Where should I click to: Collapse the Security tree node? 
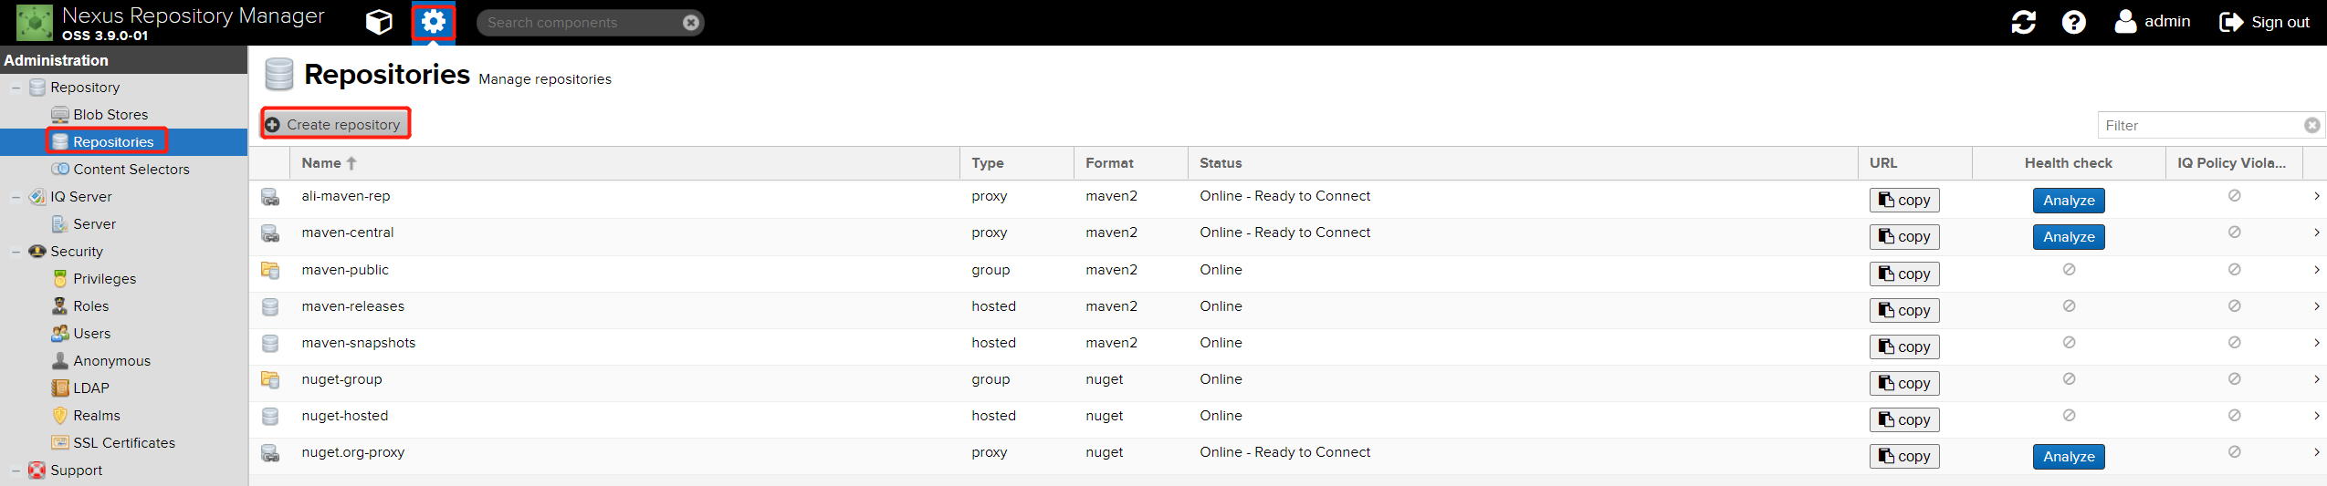(16, 252)
